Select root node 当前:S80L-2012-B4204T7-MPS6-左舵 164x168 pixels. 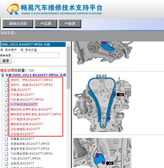[x=36, y=75]
